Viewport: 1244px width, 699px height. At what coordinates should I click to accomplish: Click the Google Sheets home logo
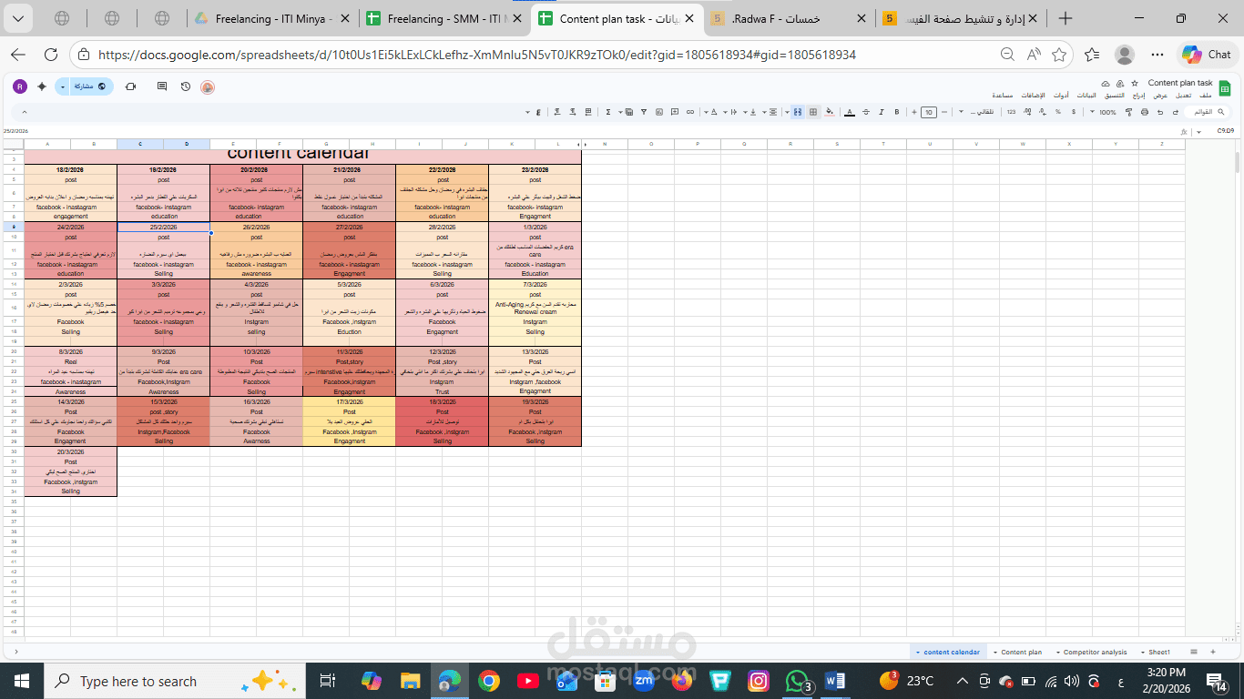click(x=1226, y=87)
